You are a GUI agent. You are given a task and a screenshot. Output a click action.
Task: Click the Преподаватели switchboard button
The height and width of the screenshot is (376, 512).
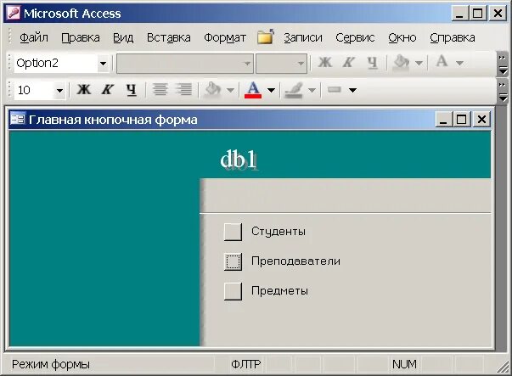(x=233, y=261)
